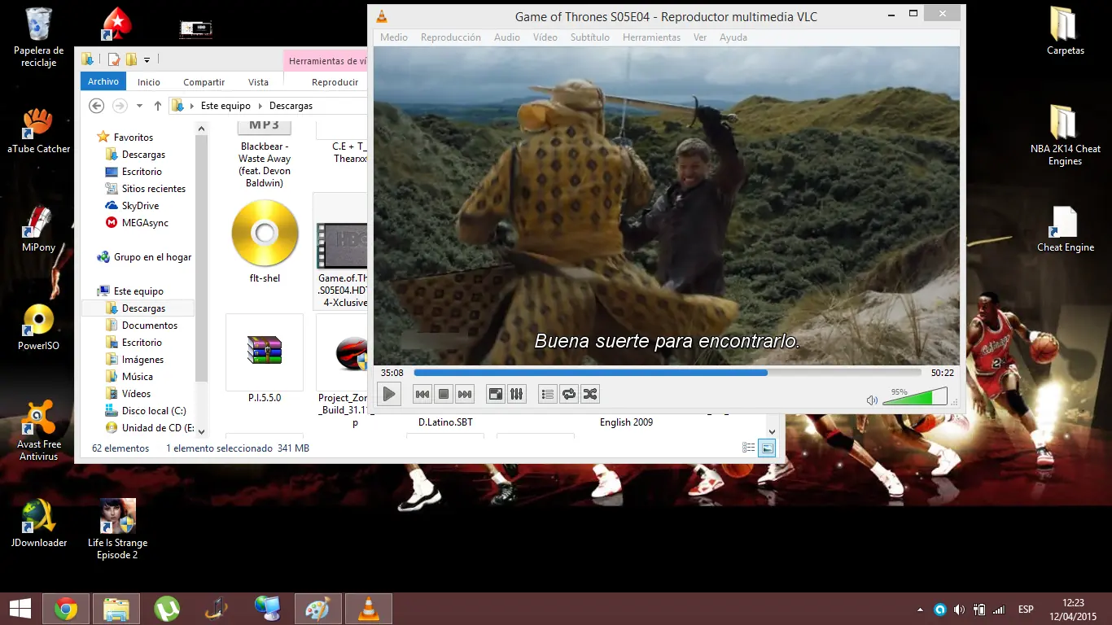Stop VLC playback

[x=444, y=394]
